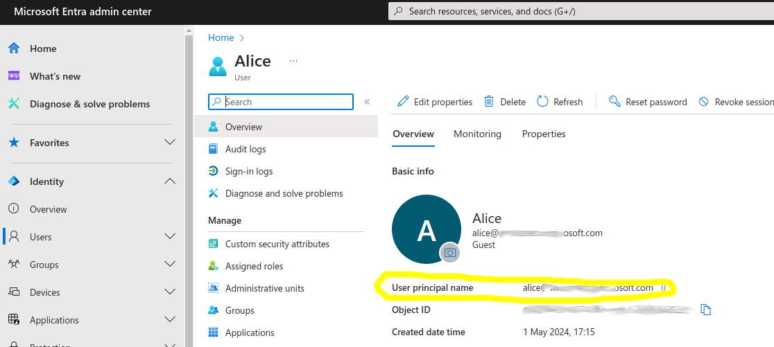The width and height of the screenshot is (774, 347).
Task: Expand the sidebar Applications chevron
Action: [x=170, y=320]
